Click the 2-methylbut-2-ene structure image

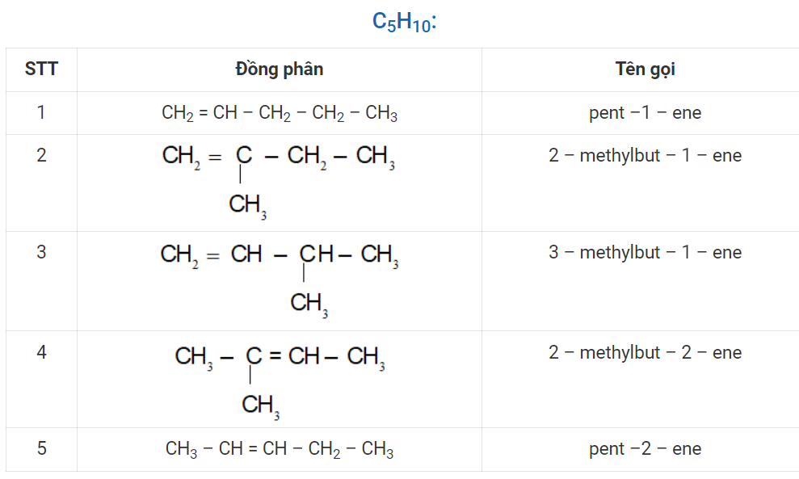pyautogui.click(x=280, y=383)
